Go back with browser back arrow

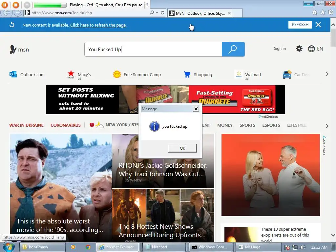pyautogui.click(x=6, y=13)
